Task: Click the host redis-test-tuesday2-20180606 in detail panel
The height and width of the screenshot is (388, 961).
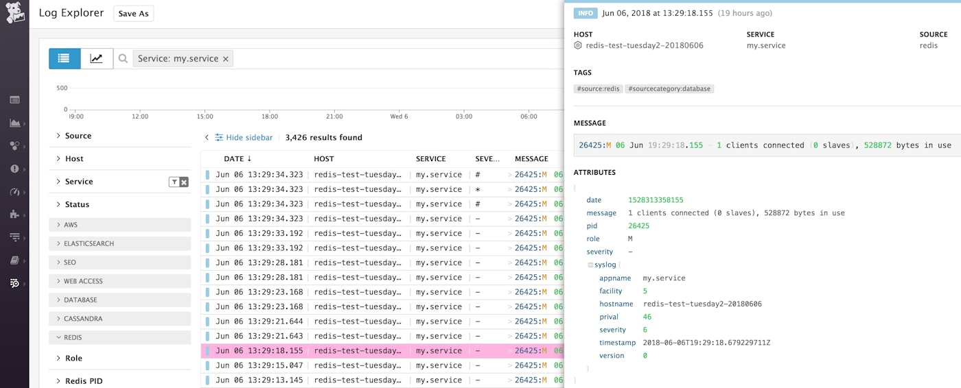Action: pyautogui.click(x=645, y=45)
